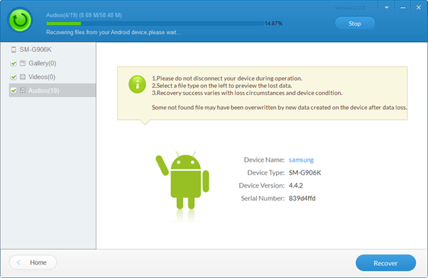Close the recovery application window
This screenshot has width=428, height=278.
point(419,8)
